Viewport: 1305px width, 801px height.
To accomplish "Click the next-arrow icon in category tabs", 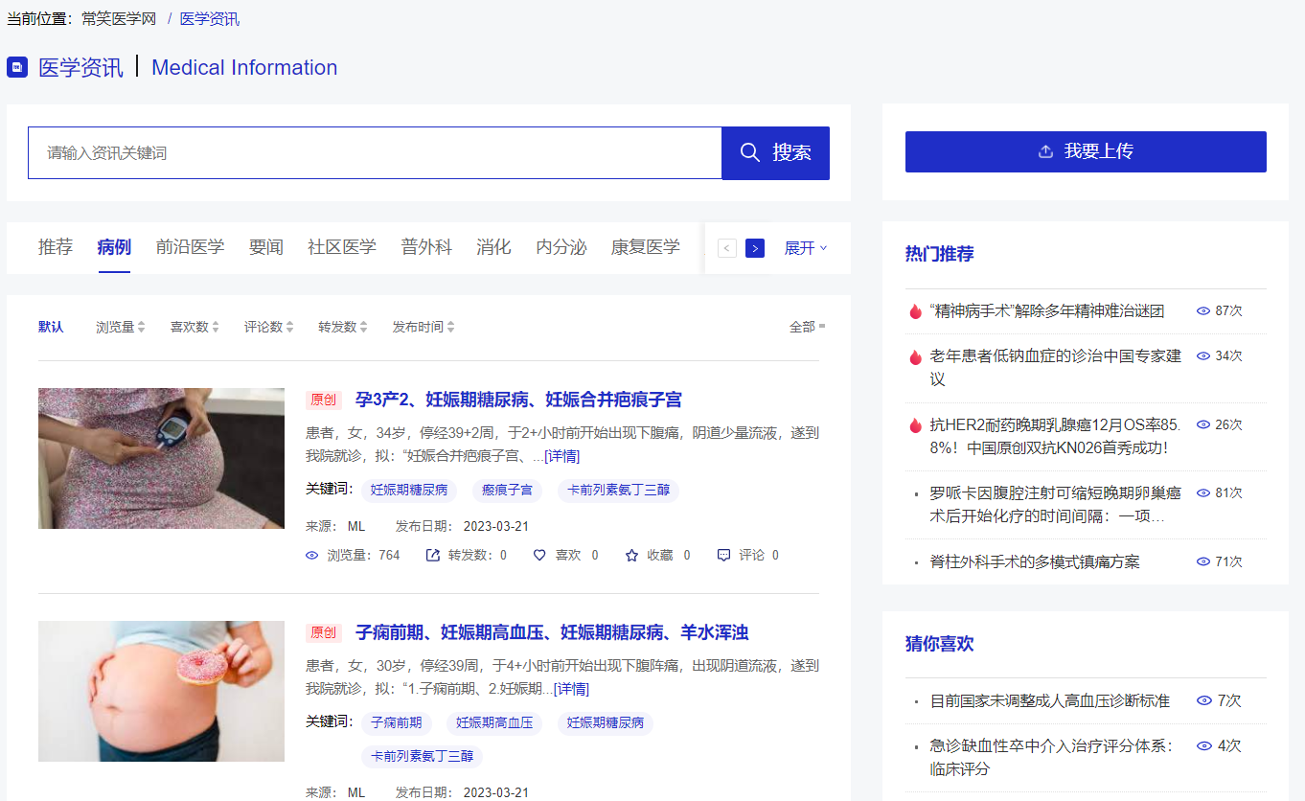I will (755, 248).
